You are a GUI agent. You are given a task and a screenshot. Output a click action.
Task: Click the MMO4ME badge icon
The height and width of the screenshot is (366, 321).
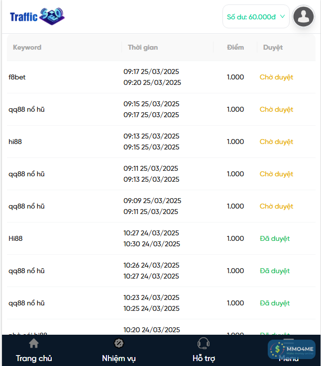point(292,349)
